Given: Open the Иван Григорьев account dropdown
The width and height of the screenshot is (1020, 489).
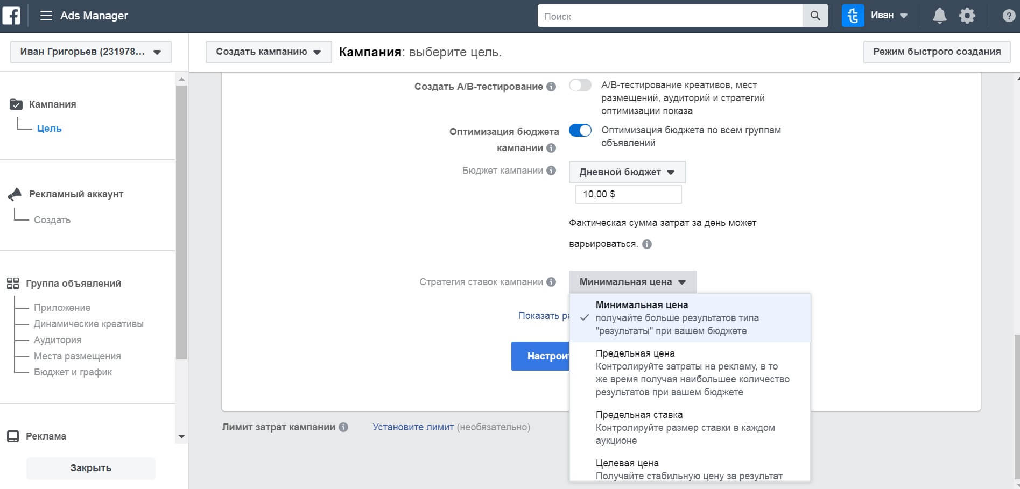Looking at the screenshot, I should tap(91, 52).
